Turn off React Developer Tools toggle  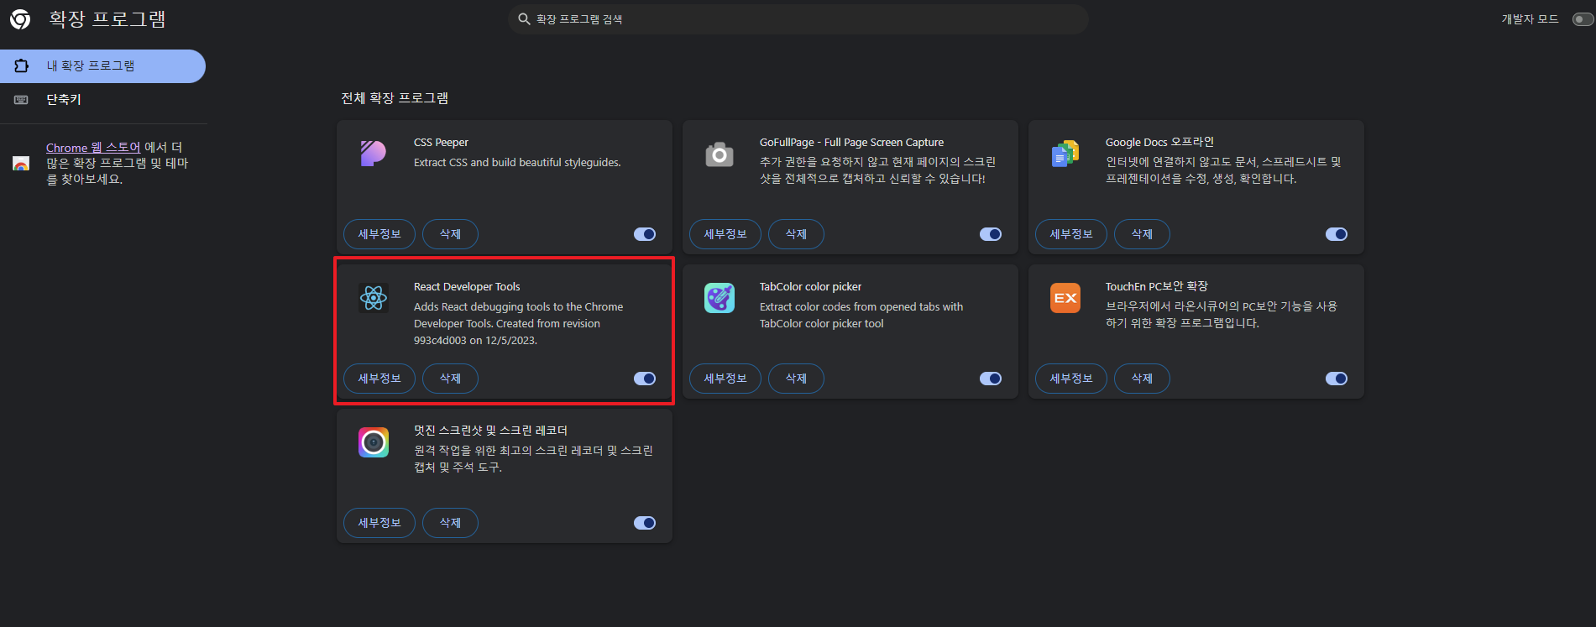[x=645, y=379]
